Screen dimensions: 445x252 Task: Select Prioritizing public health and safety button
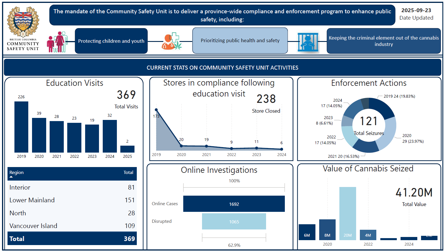(240, 41)
